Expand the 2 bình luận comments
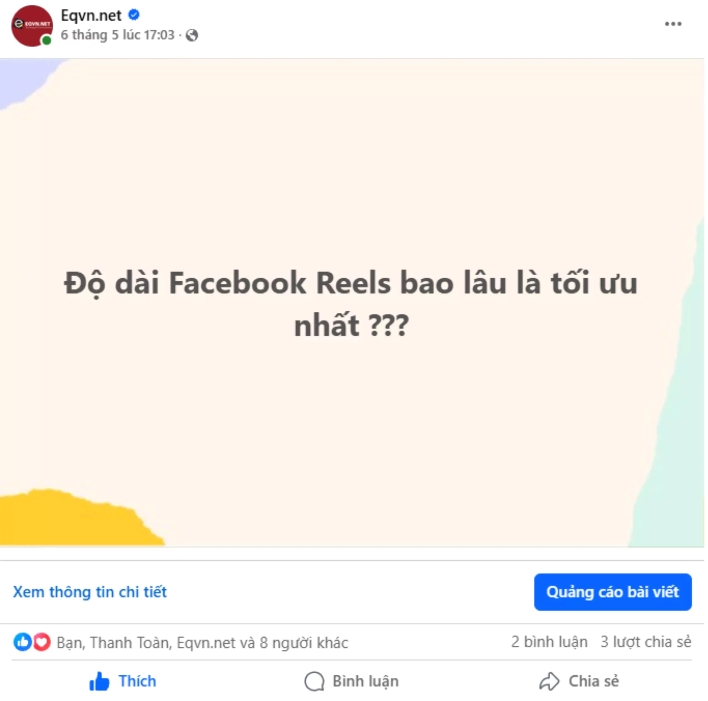 [x=549, y=642]
